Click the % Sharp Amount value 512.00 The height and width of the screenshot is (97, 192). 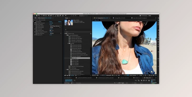point(51,23)
